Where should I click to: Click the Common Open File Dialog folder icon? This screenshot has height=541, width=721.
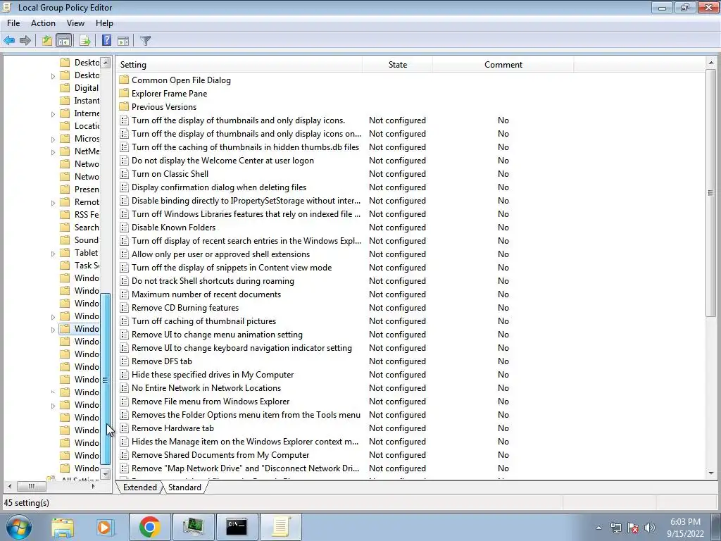pos(124,80)
